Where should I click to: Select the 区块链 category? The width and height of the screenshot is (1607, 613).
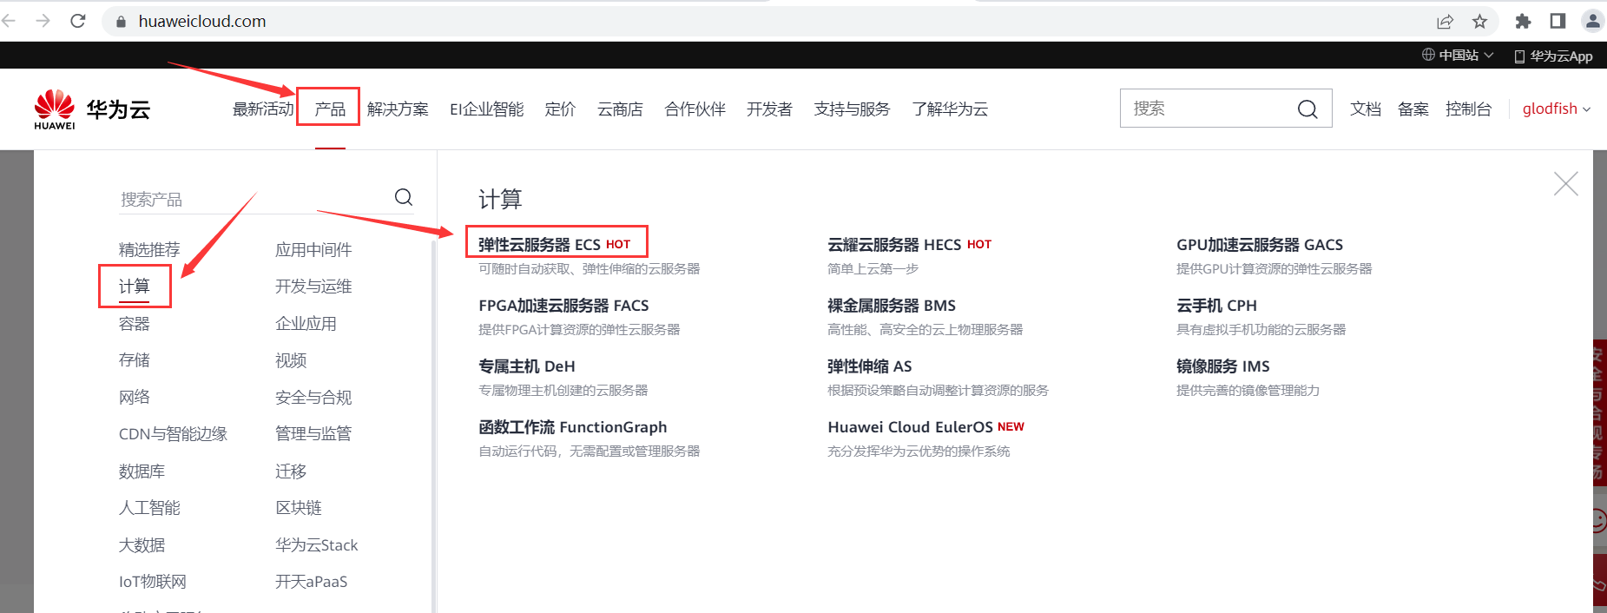click(299, 508)
